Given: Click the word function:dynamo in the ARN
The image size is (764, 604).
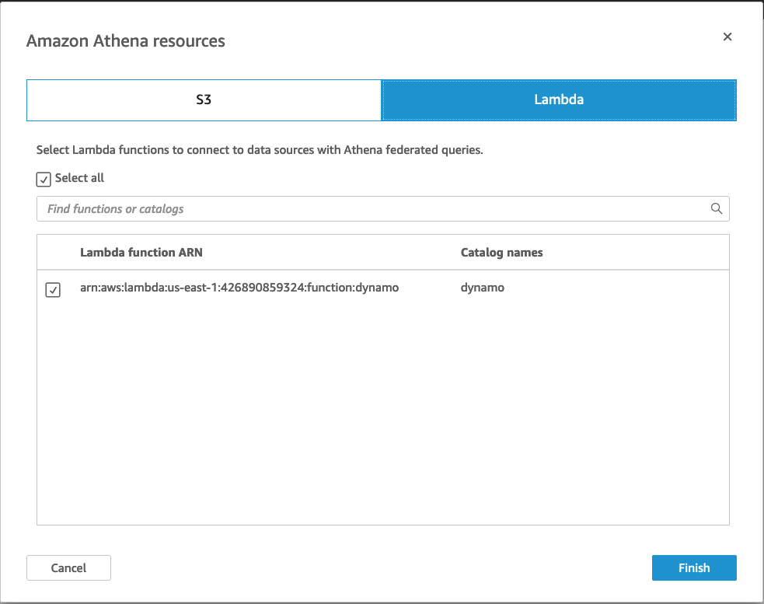Looking at the screenshot, I should tap(354, 288).
